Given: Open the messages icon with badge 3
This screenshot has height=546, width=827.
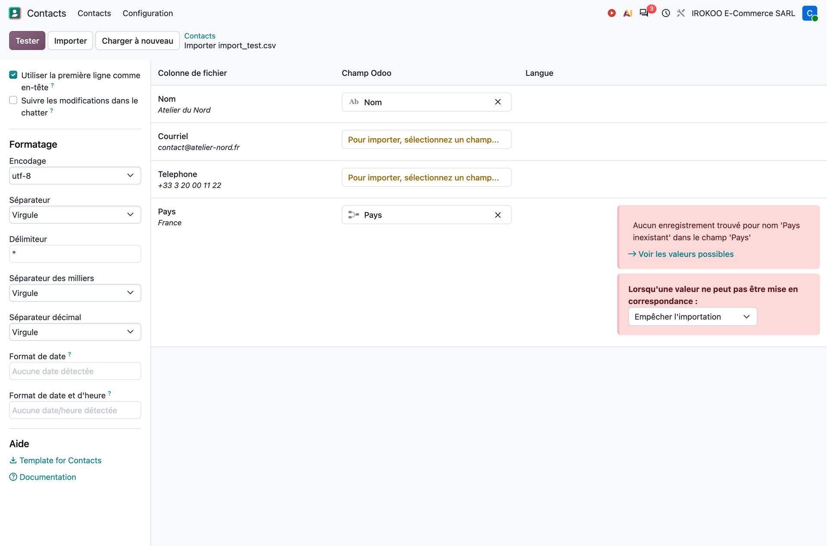Looking at the screenshot, I should pyautogui.click(x=644, y=13).
